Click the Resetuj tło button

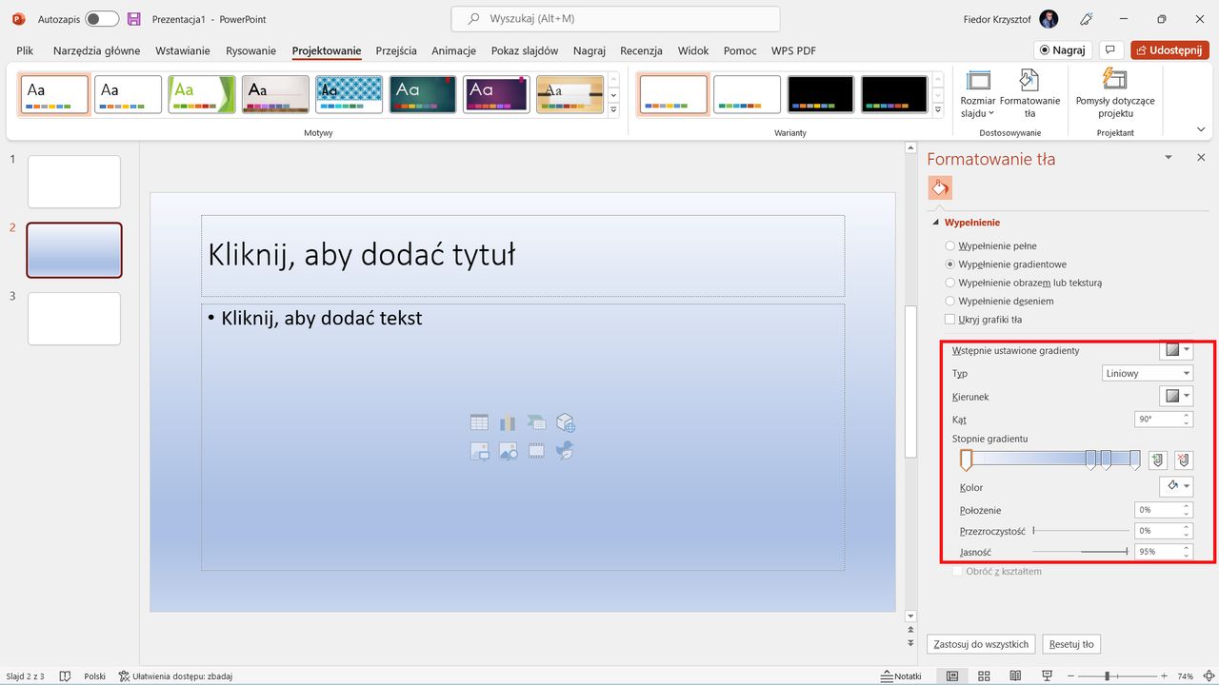[x=1070, y=643]
